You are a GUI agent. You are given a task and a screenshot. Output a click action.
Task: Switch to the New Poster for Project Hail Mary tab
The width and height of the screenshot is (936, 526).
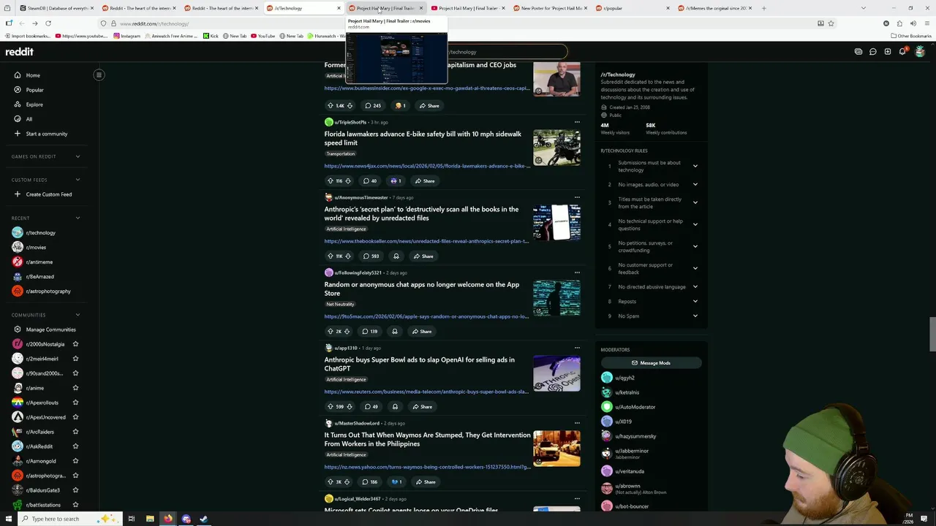click(550, 8)
